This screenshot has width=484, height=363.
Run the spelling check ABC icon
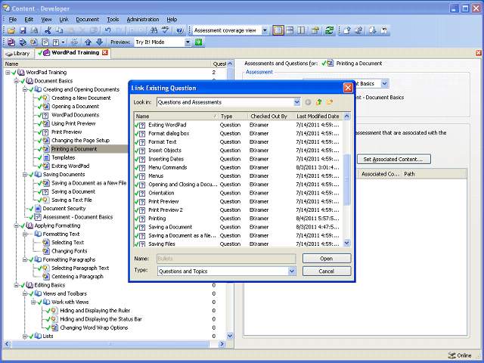pyautogui.click(x=166, y=30)
